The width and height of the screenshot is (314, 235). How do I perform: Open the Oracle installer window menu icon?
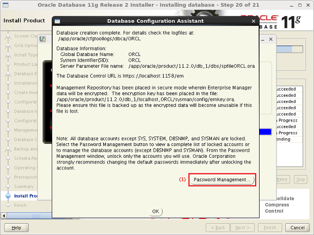click(x=6, y=5)
